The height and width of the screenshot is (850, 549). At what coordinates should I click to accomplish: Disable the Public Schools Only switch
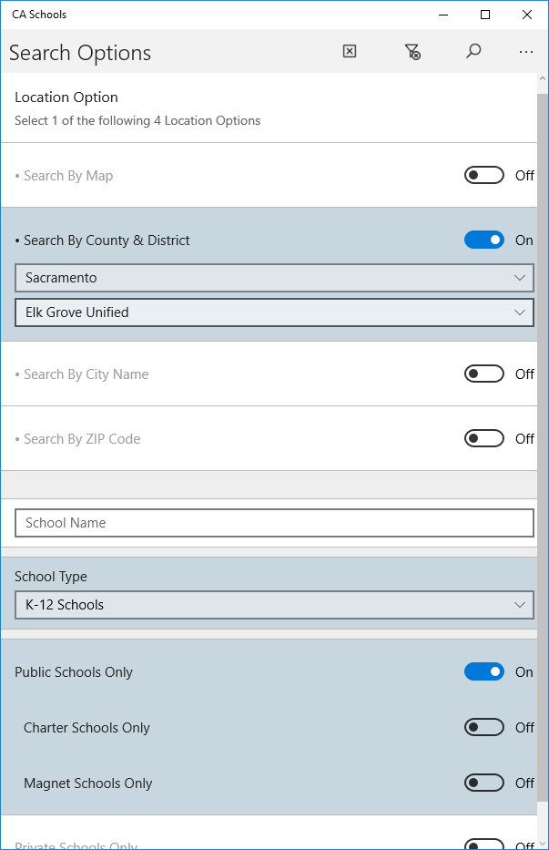point(483,671)
